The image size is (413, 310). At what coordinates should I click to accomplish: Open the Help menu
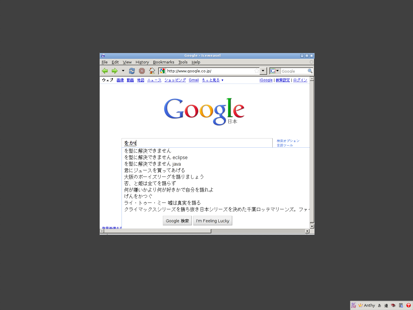(x=196, y=62)
